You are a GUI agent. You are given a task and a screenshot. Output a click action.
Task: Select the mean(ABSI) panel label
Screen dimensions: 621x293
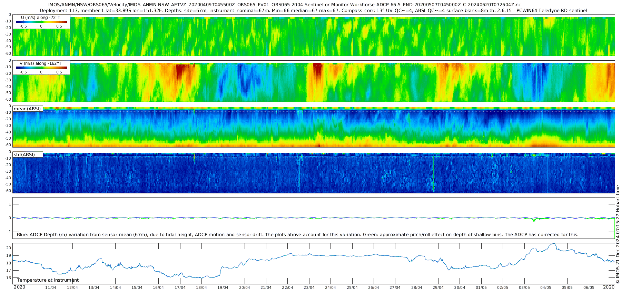27,109
